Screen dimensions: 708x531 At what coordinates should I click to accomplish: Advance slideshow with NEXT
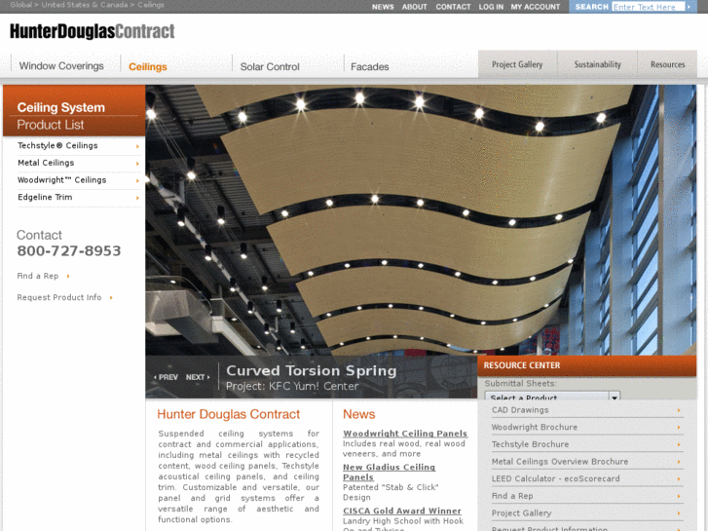click(x=198, y=377)
